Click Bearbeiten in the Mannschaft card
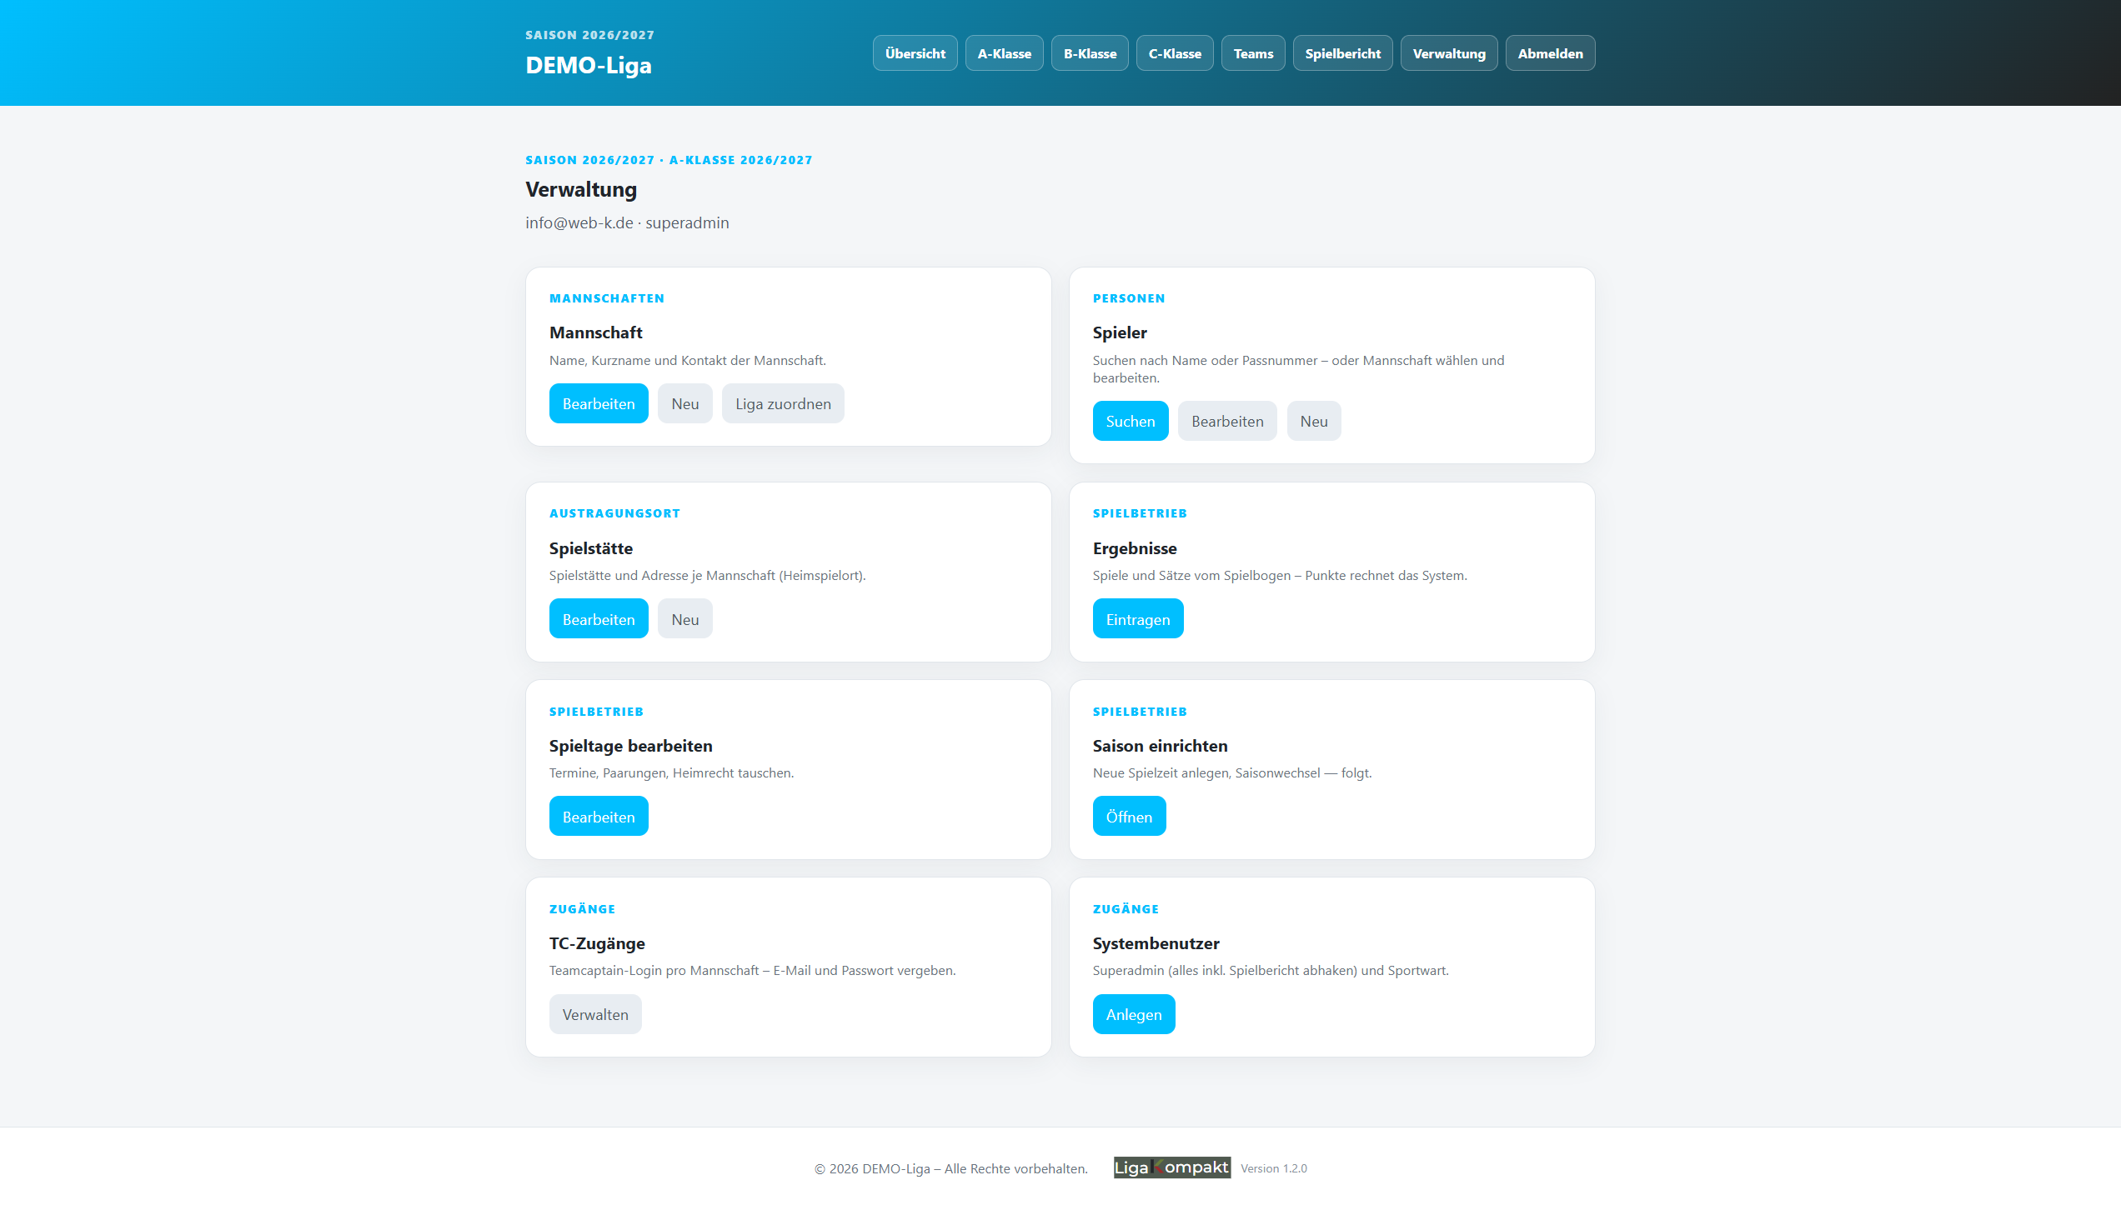 click(599, 404)
